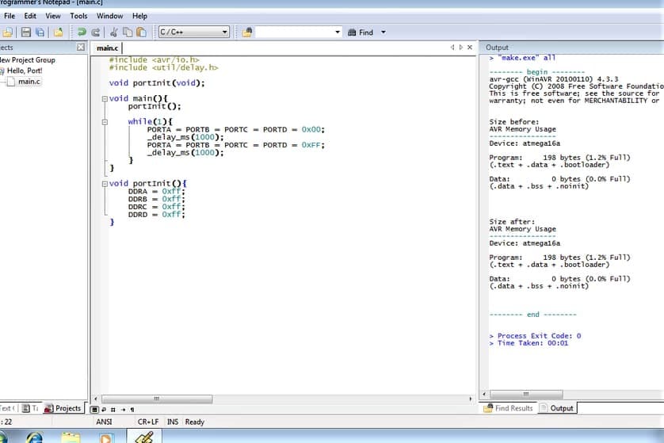Image resolution: width=664 pixels, height=443 pixels.
Task: Open the Help menu
Action: 139,16
